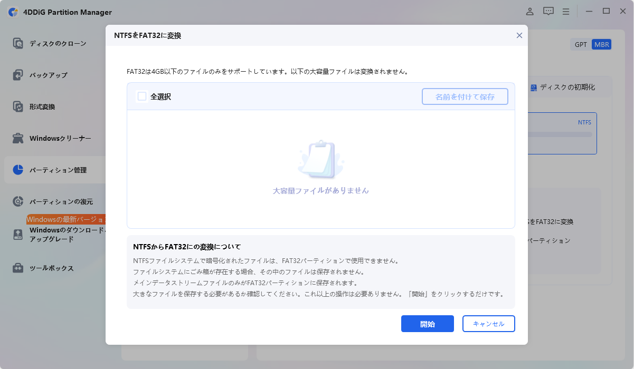
Task: Click the 大容量ファイルがありません empty message
Action: [x=321, y=191]
